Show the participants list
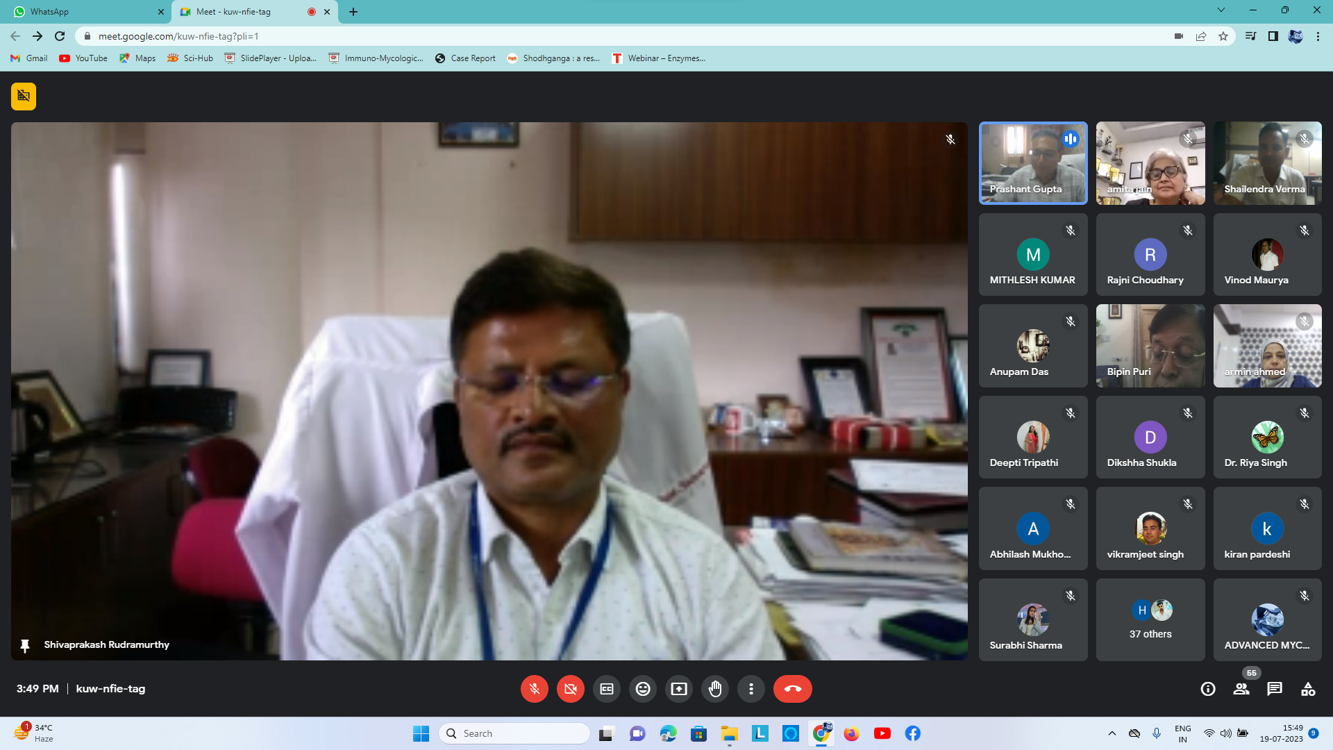Viewport: 1333px width, 750px height. pos(1241,689)
